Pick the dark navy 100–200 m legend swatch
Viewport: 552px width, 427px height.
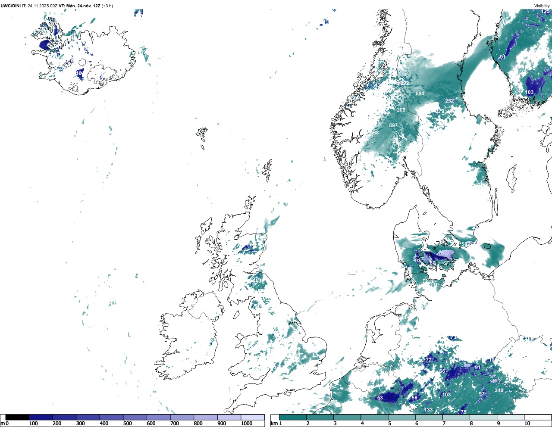coord(41,417)
